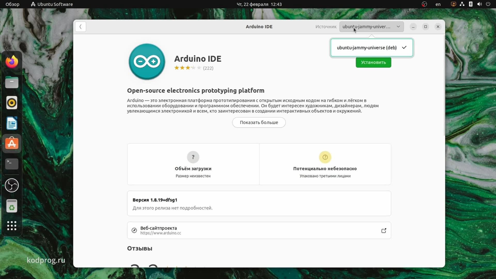
Task: Click power icon in top bar
Action: coord(488,4)
